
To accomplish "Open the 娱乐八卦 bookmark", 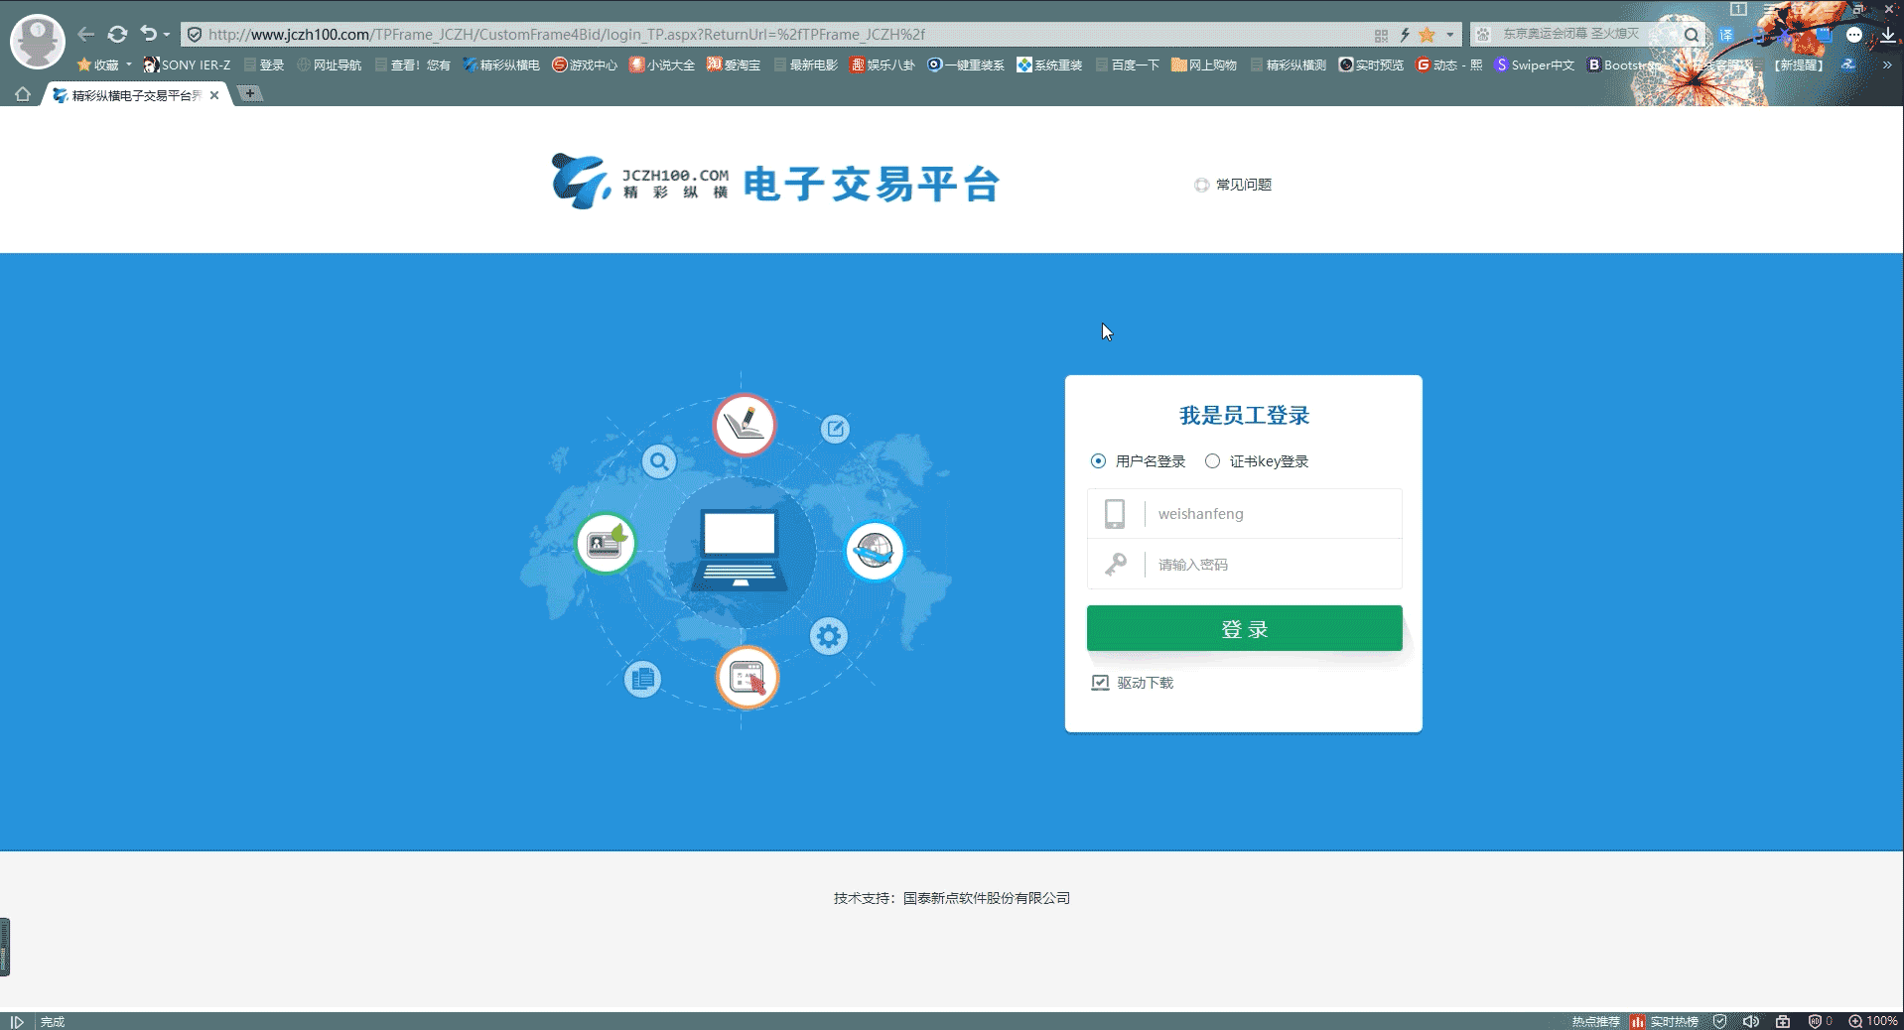I will click(883, 65).
